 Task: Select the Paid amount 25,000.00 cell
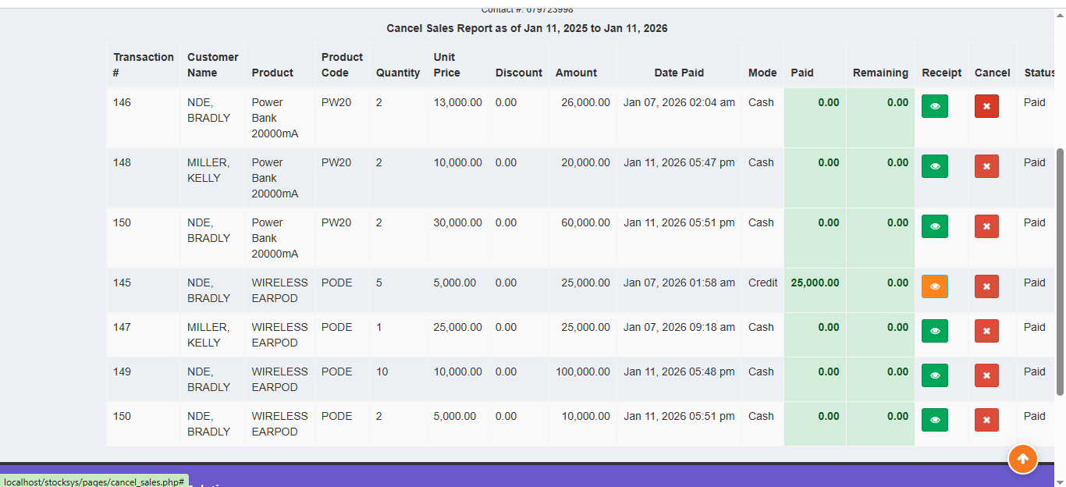tap(815, 283)
